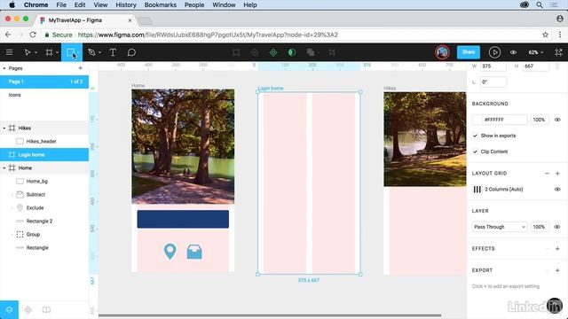Screen dimensions: 568x319
Task: Add a layout grid with plus icon
Action: pos(557,174)
